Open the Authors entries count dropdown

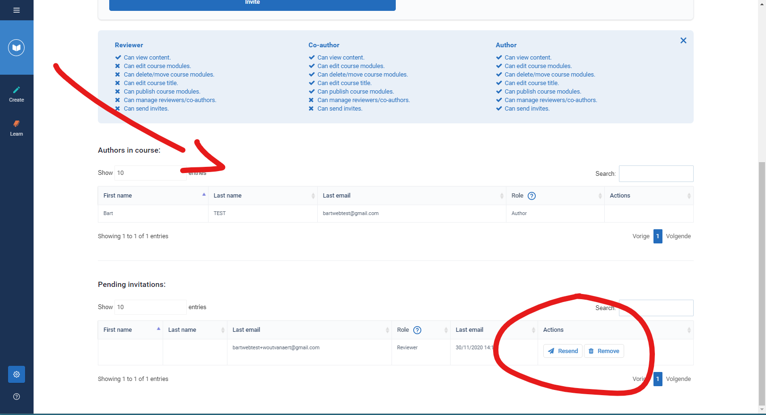click(150, 173)
